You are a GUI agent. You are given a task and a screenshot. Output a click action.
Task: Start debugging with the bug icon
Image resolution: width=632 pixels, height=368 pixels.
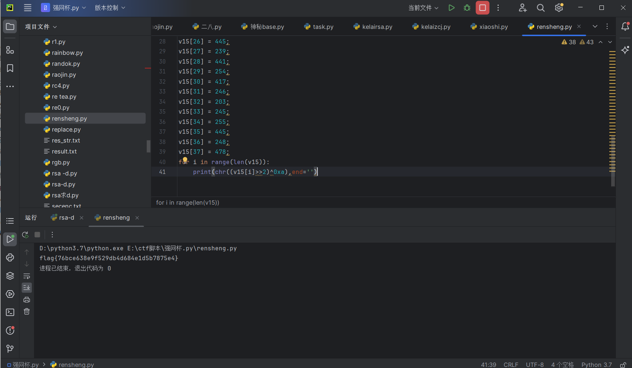coord(467,8)
